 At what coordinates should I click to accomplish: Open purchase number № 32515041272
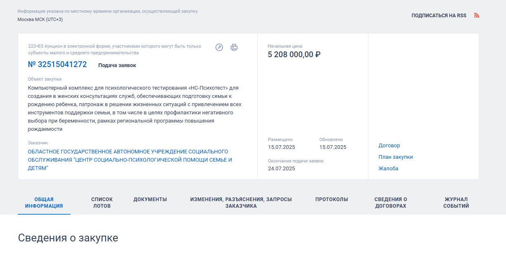click(x=57, y=65)
